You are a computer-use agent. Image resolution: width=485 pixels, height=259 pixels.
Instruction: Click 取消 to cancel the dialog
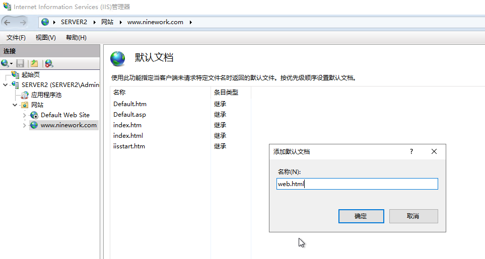click(413, 216)
